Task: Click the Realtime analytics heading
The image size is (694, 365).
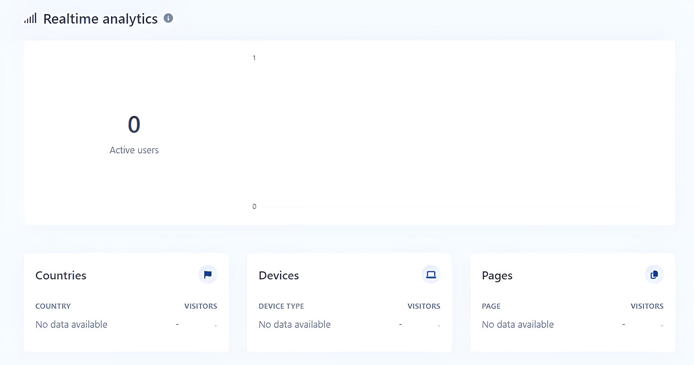Action: pyautogui.click(x=100, y=19)
